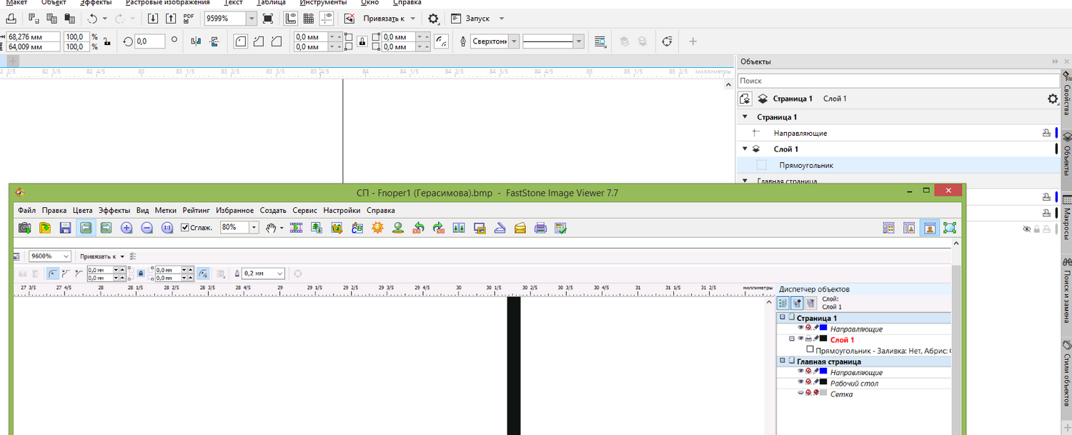Click the wrap text icon
Screen dimensions: 1072x435
600,41
